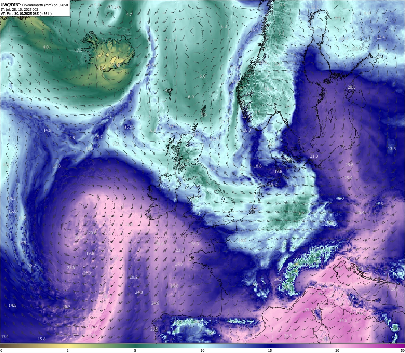Click the VT 30.10.2025 08Z (+56 h) line
This screenshot has width=405, height=353.
click(26, 14)
